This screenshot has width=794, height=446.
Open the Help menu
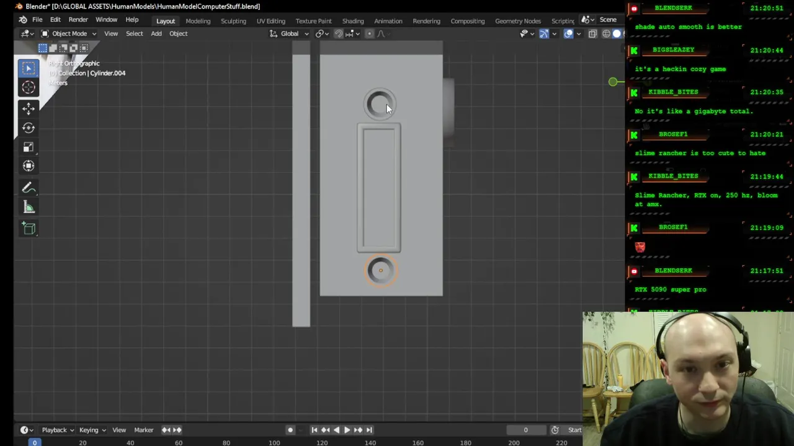[132, 20]
